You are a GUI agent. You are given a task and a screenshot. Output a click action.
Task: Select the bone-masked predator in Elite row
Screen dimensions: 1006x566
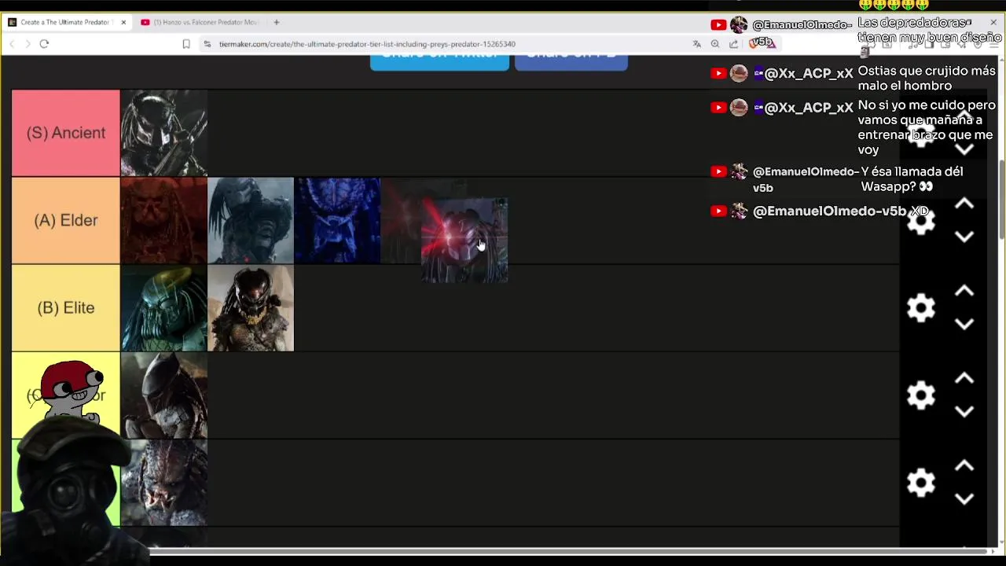point(251,307)
